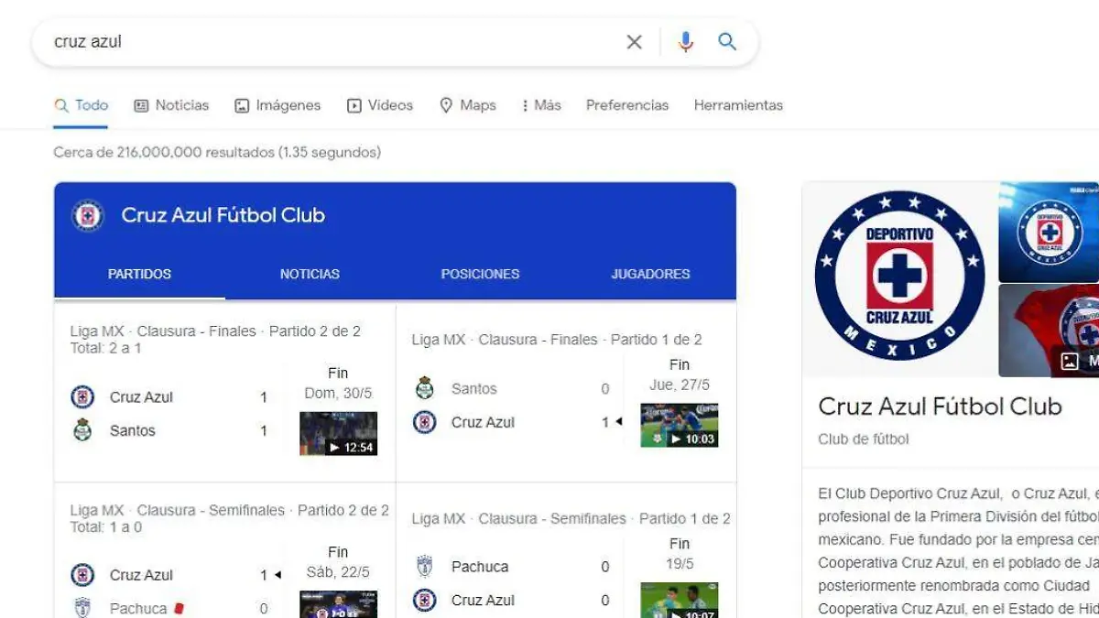Click Pachuca logo in Semifinales Partido 2
The height and width of the screenshot is (618, 1099).
click(82, 608)
